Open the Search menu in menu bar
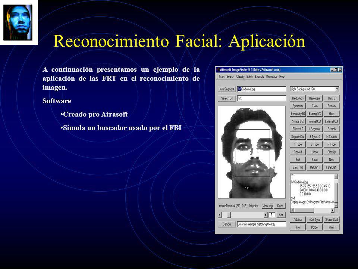 point(230,77)
